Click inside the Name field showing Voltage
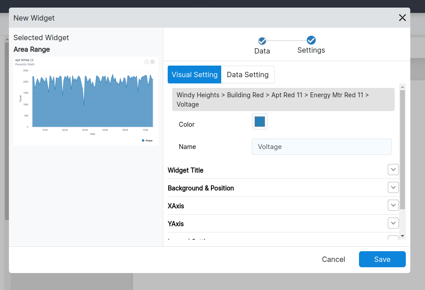This screenshot has height=290, width=425. click(x=322, y=147)
